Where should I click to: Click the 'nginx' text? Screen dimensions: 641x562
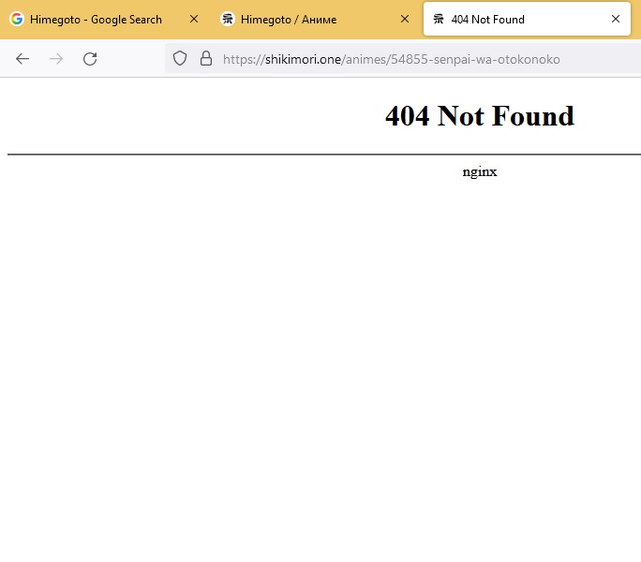pos(480,171)
